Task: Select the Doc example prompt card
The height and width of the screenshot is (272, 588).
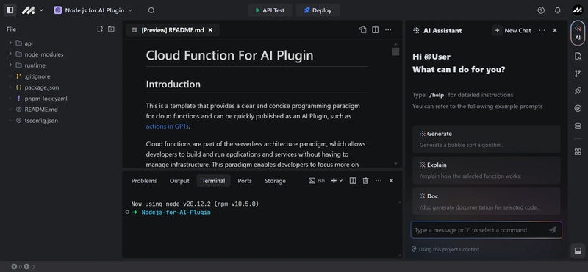Action: pos(487,201)
